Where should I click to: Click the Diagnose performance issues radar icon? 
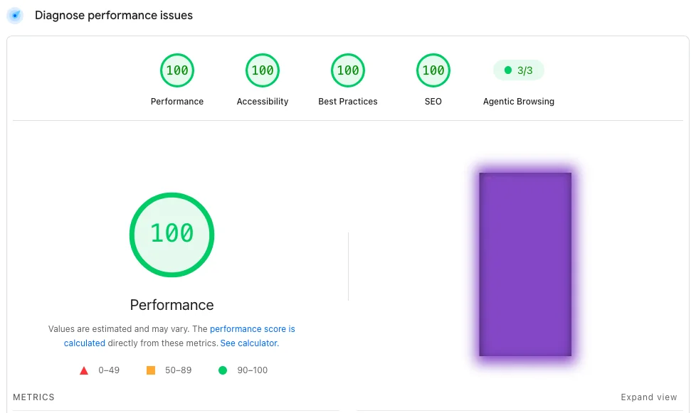15,16
